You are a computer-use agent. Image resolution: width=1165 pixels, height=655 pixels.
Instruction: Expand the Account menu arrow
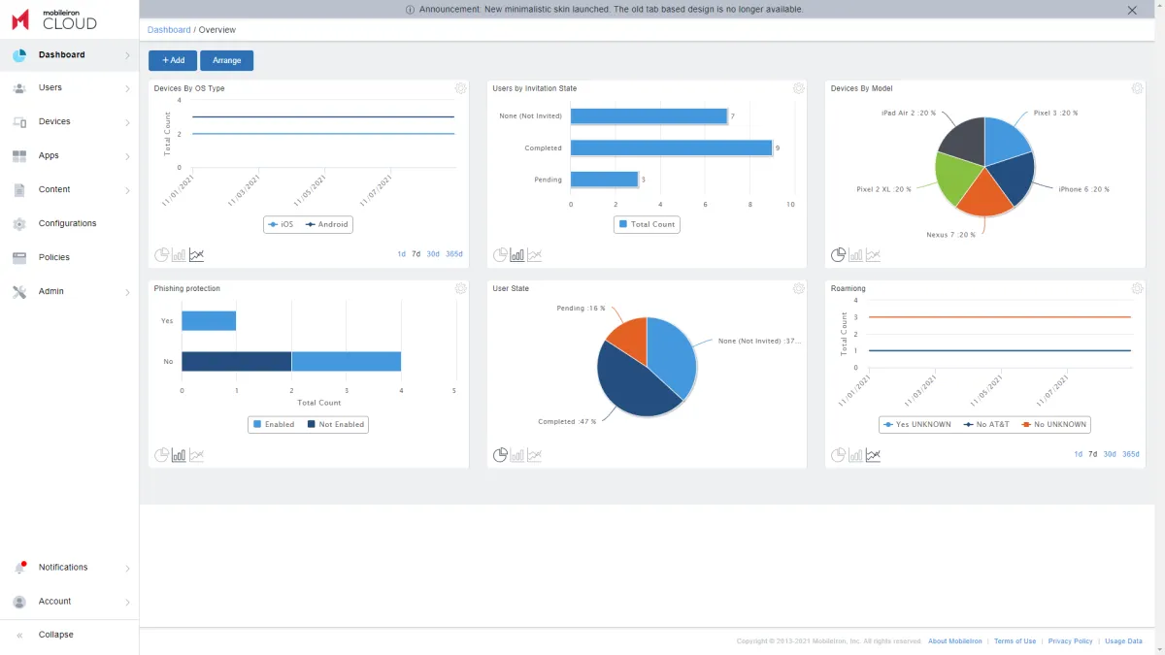(127, 602)
